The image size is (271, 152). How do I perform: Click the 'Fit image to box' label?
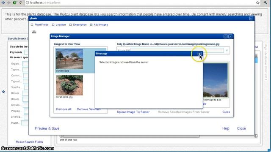(212, 100)
